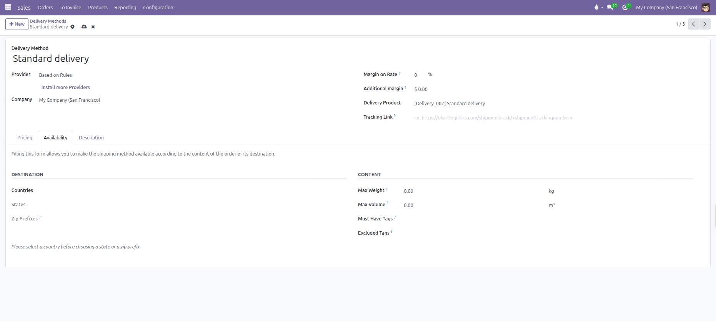Screen dimensions: 716x321
Task: Go to previous record arrow
Action: coord(693,24)
